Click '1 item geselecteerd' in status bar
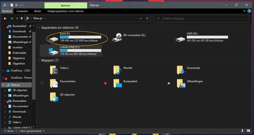 pyautogui.click(x=30, y=131)
